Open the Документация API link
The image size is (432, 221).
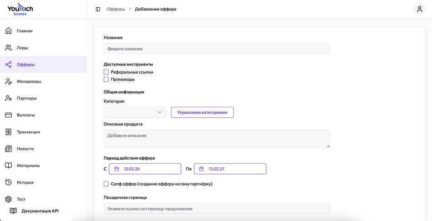(x=40, y=211)
